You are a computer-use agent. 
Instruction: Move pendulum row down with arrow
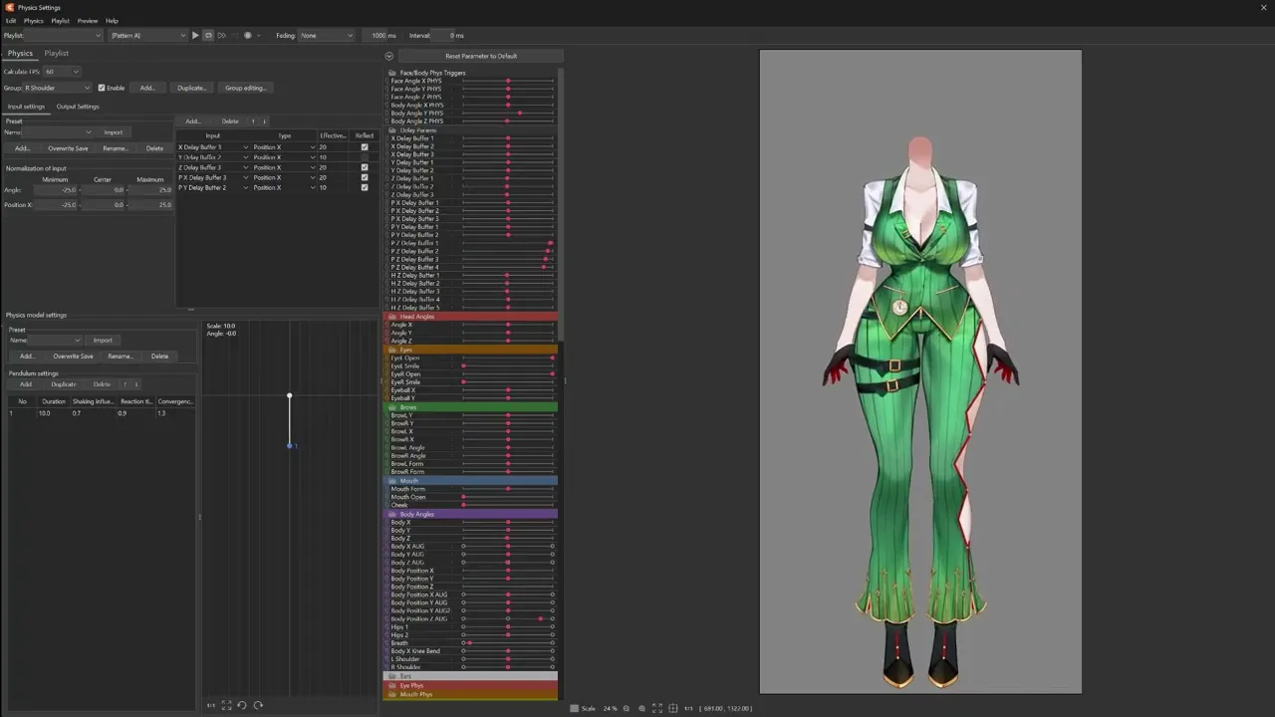point(136,384)
